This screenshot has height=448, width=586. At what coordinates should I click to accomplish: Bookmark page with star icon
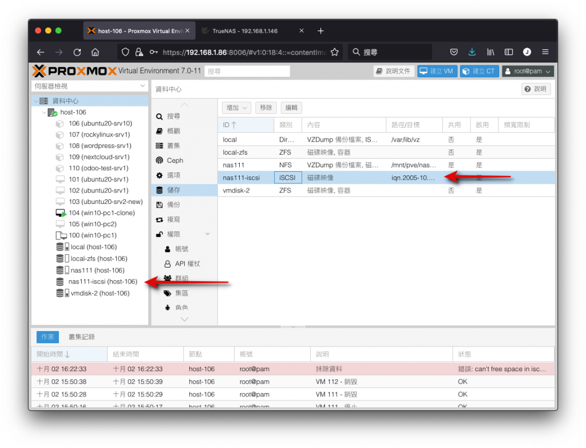coord(334,52)
